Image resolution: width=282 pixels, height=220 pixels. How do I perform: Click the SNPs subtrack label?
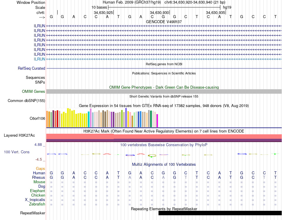(x=40, y=82)
